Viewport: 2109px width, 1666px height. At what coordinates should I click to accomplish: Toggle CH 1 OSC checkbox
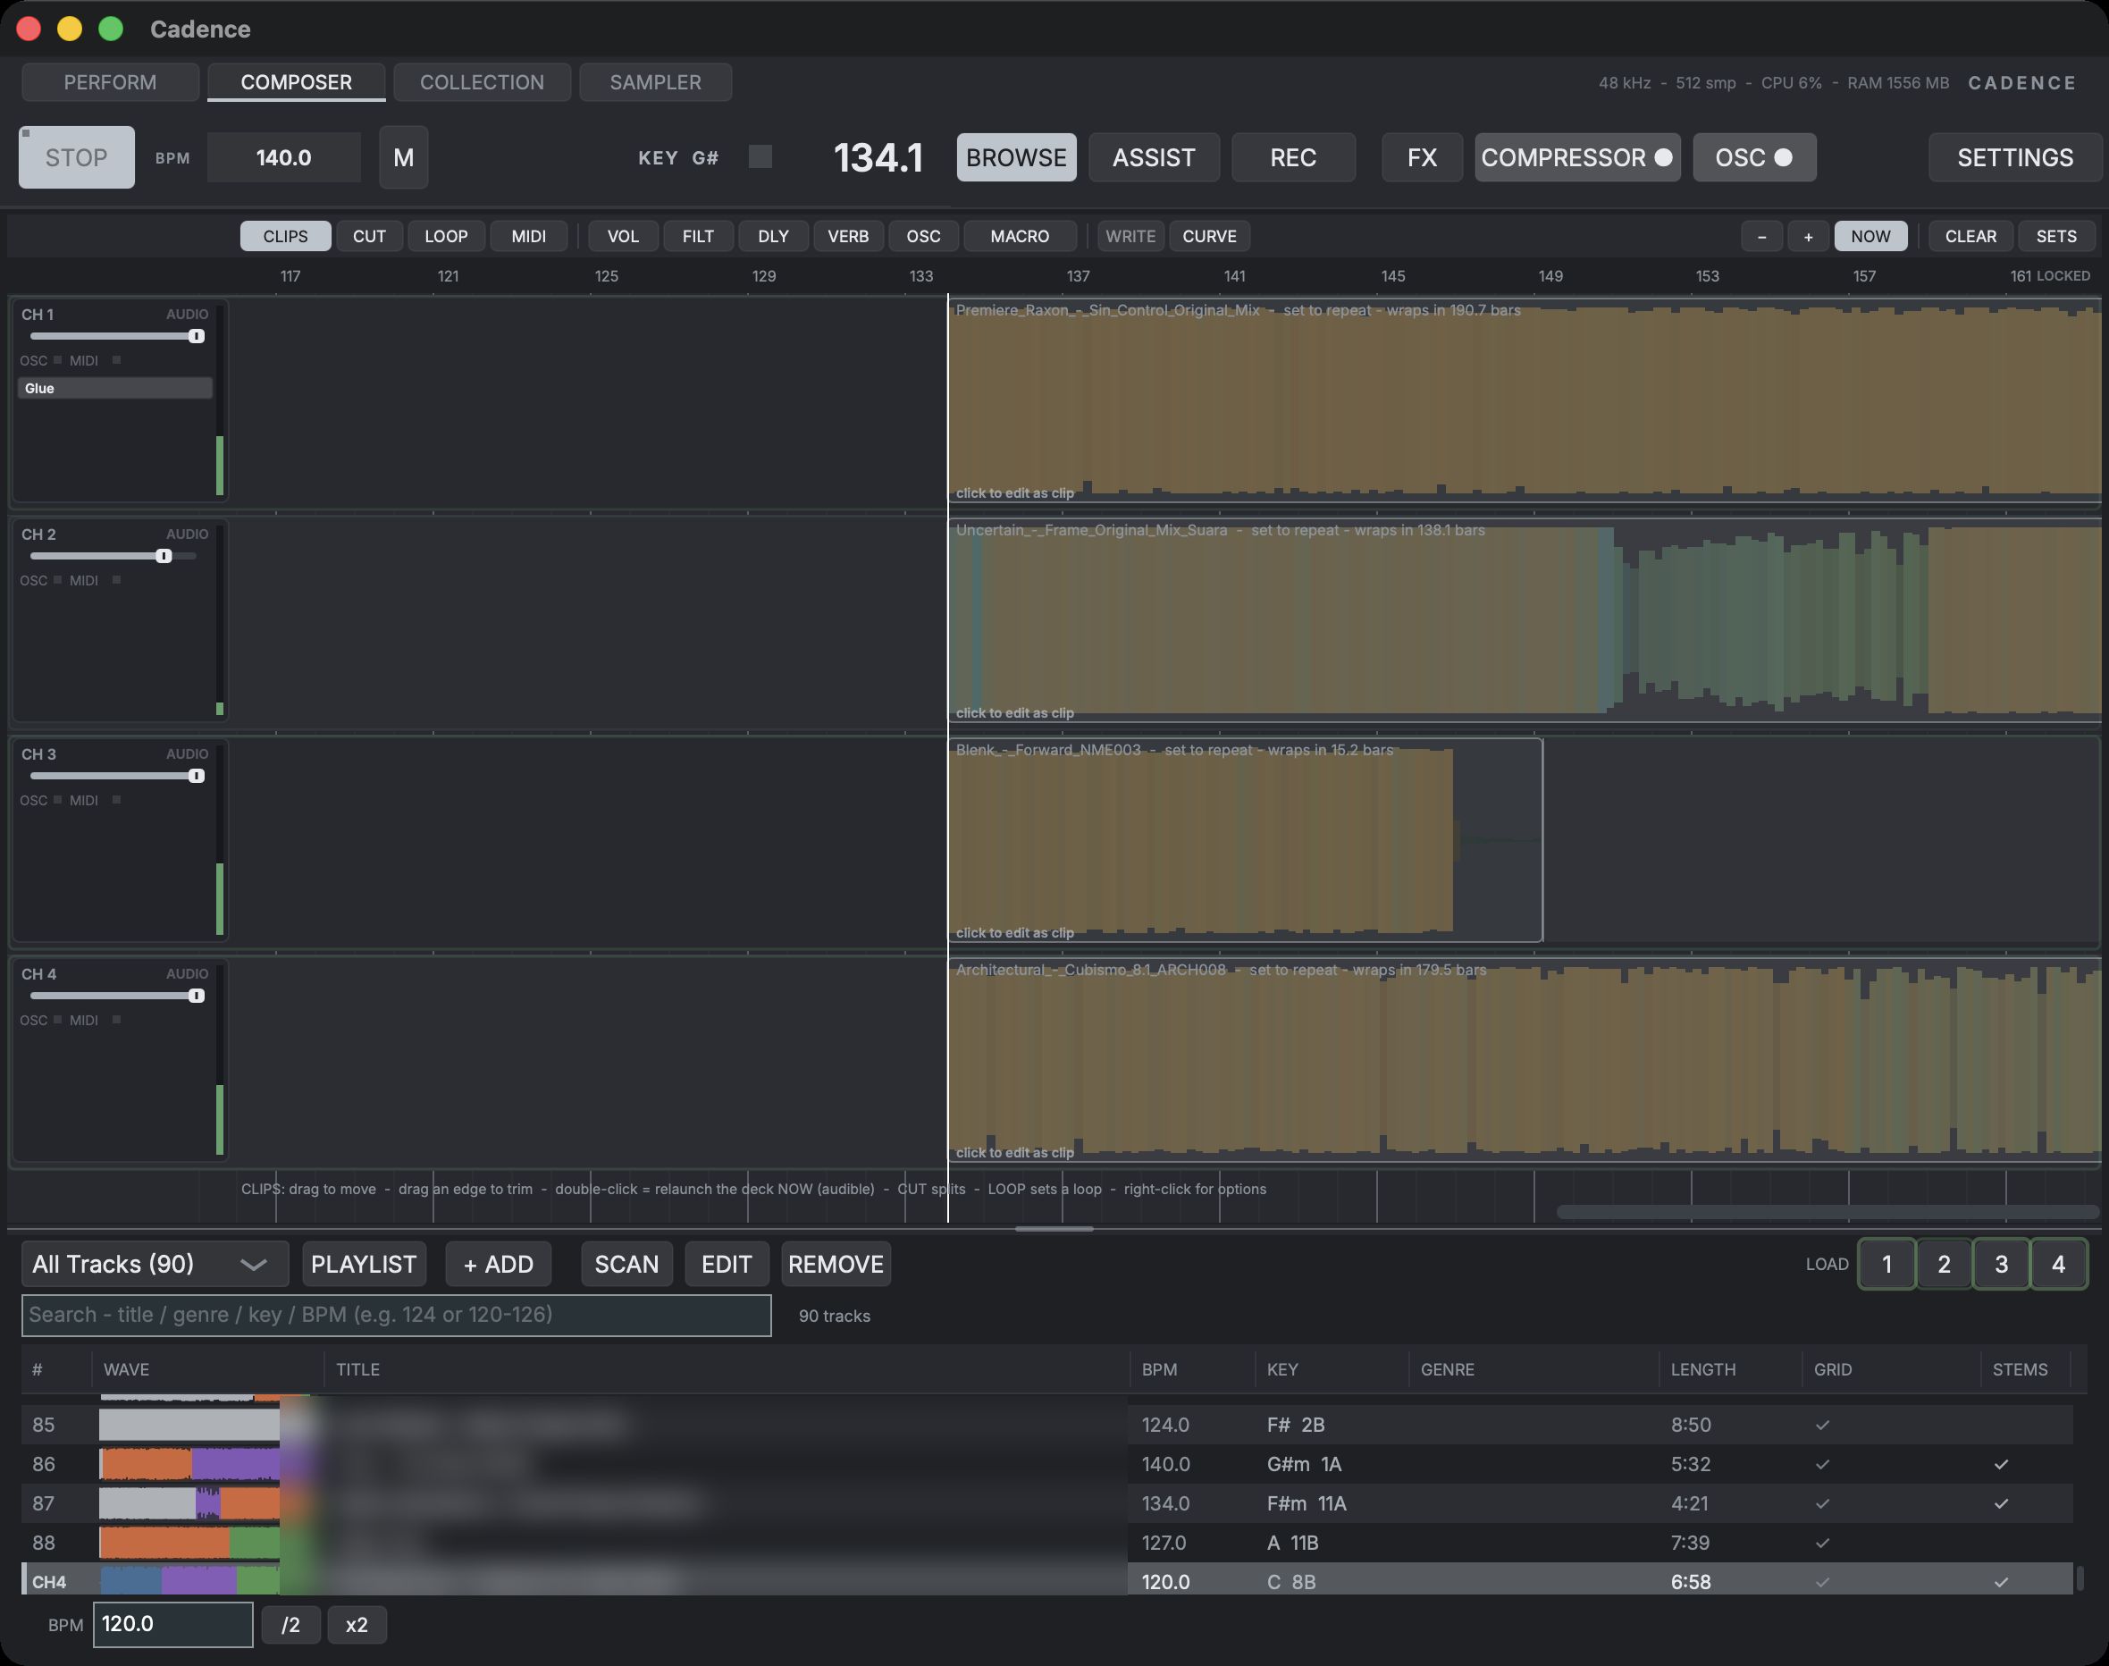tap(57, 360)
